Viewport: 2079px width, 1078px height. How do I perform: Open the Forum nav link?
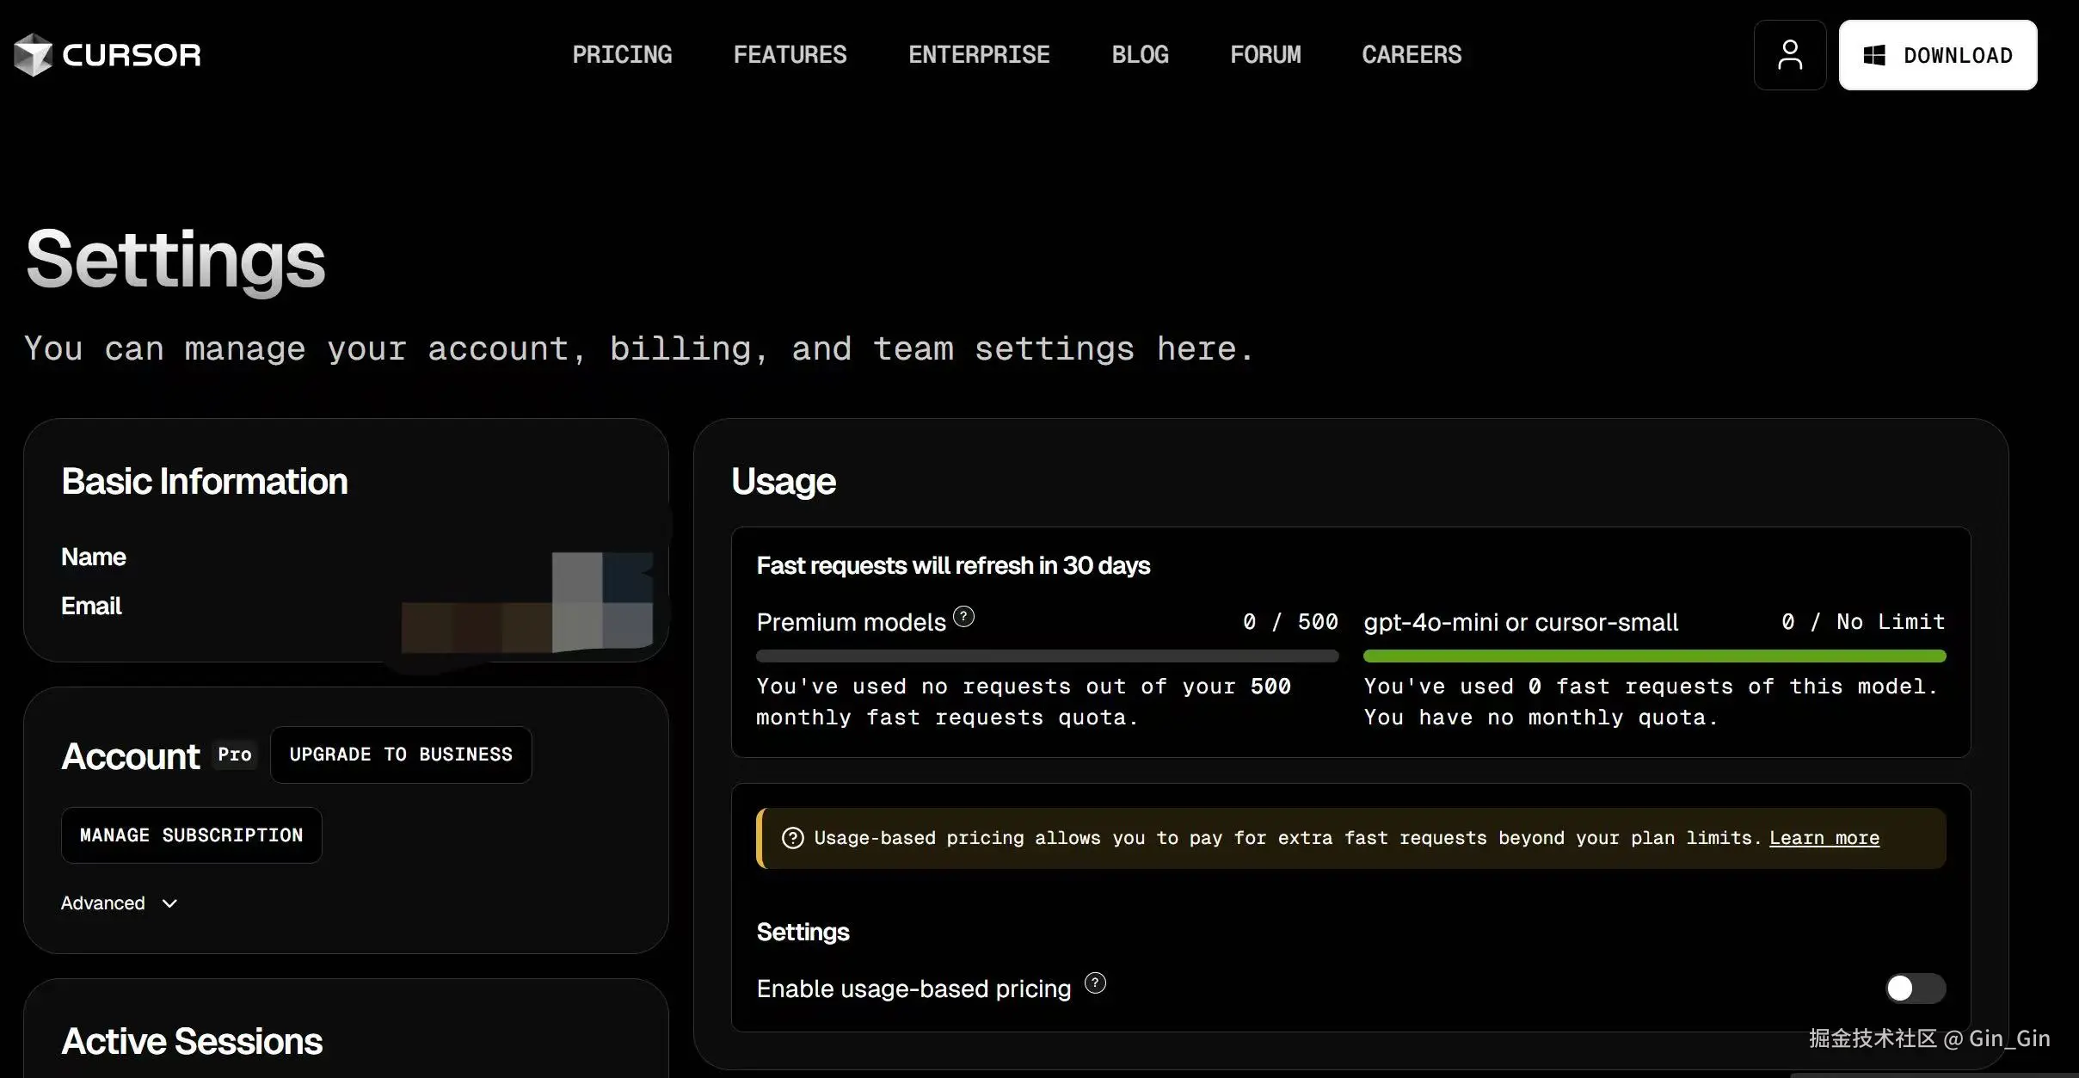point(1265,55)
